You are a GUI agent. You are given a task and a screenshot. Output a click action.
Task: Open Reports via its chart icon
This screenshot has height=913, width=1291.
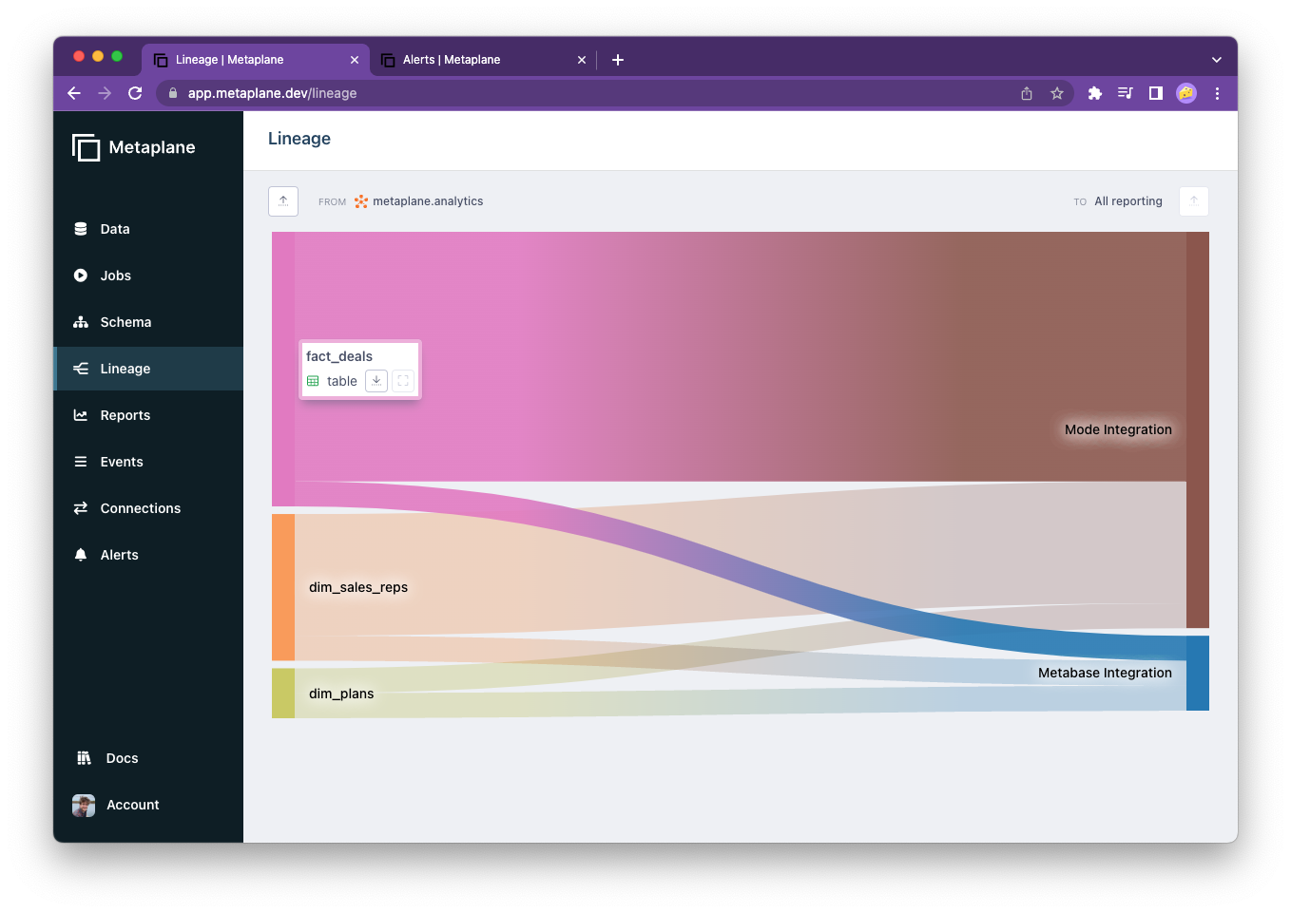pos(80,415)
